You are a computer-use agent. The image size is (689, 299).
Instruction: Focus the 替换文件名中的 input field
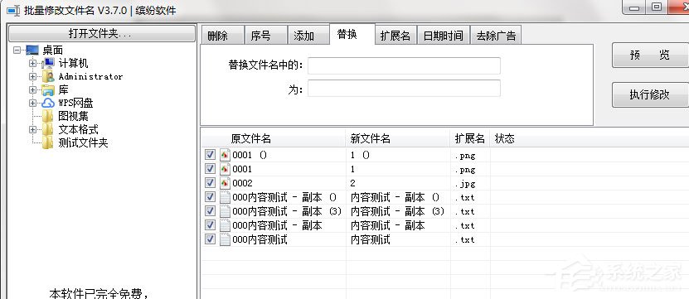pyautogui.click(x=404, y=65)
